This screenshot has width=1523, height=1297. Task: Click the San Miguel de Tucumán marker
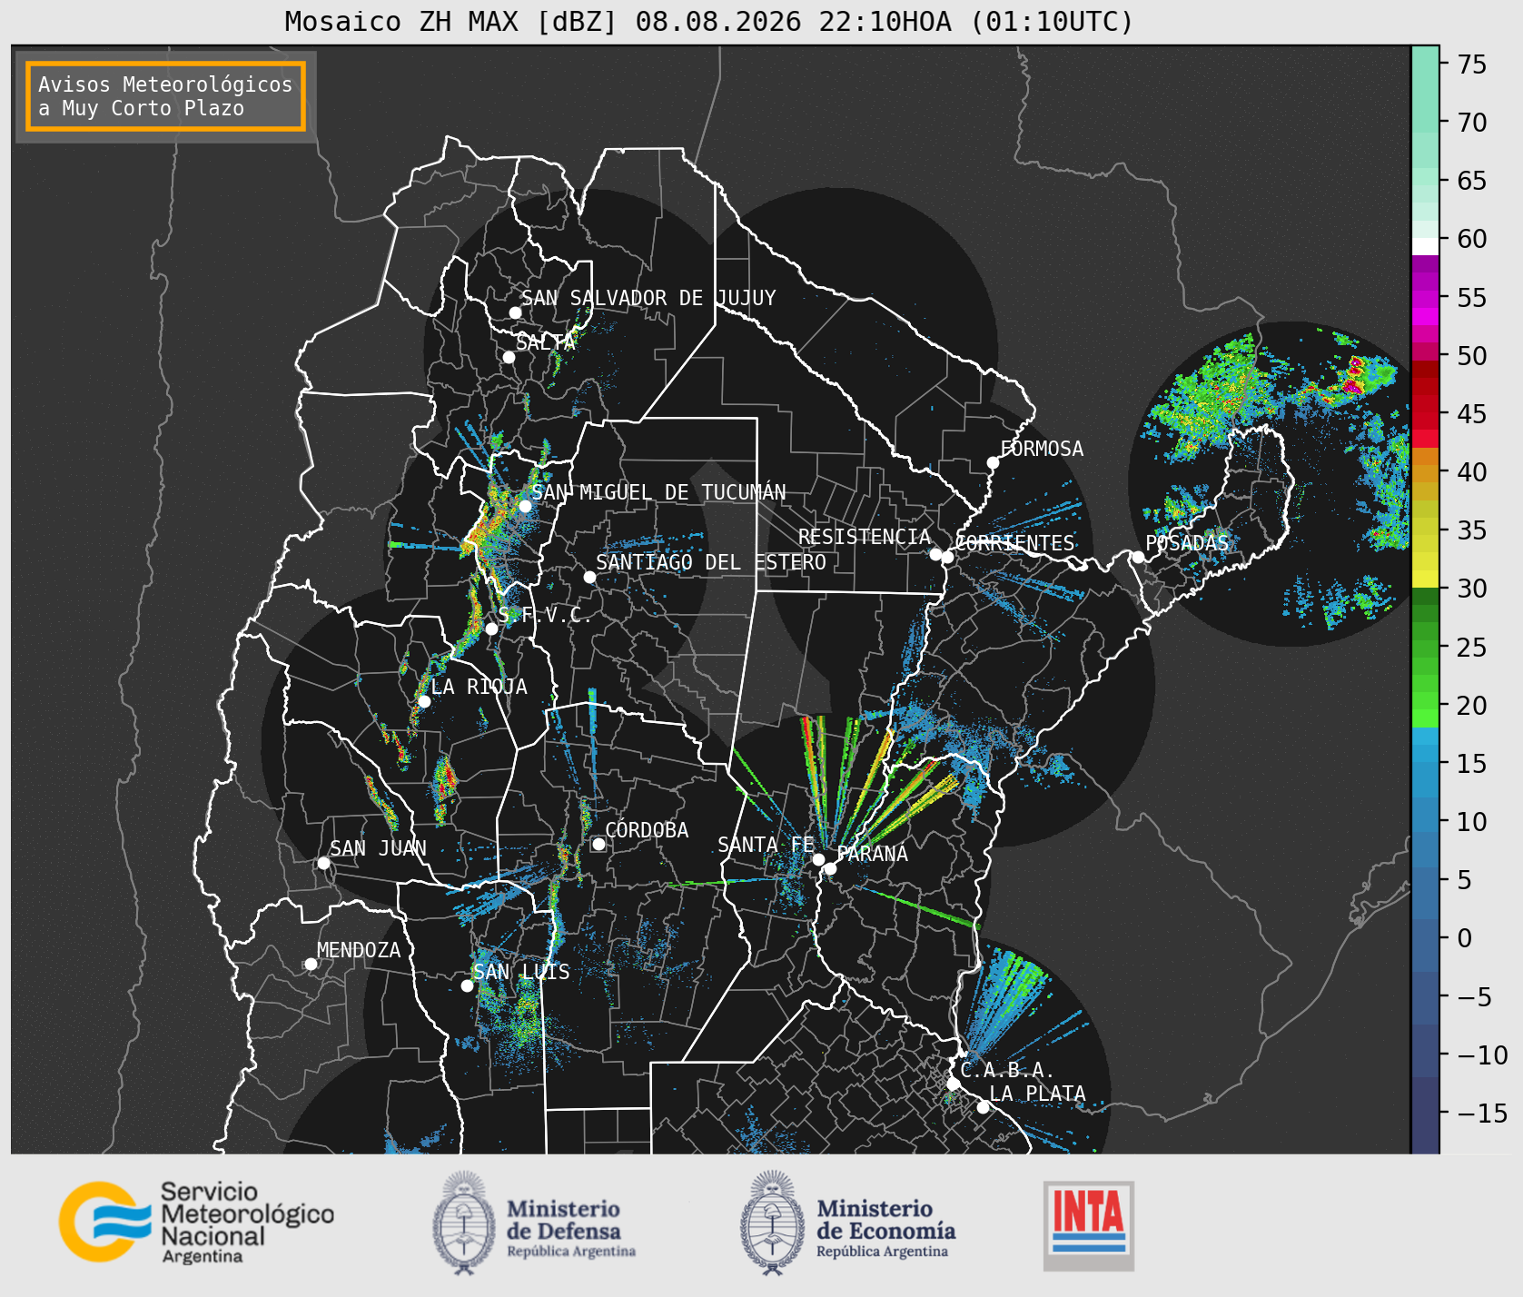(525, 506)
